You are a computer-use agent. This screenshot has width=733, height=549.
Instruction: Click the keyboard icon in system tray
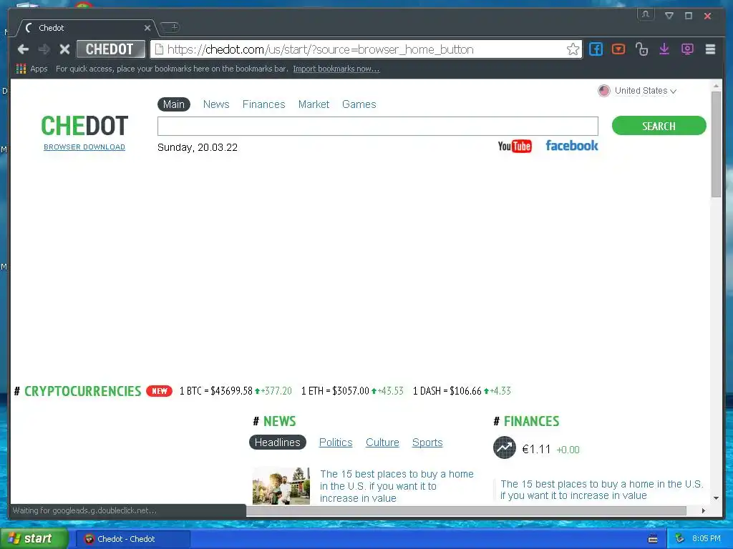tap(653, 539)
